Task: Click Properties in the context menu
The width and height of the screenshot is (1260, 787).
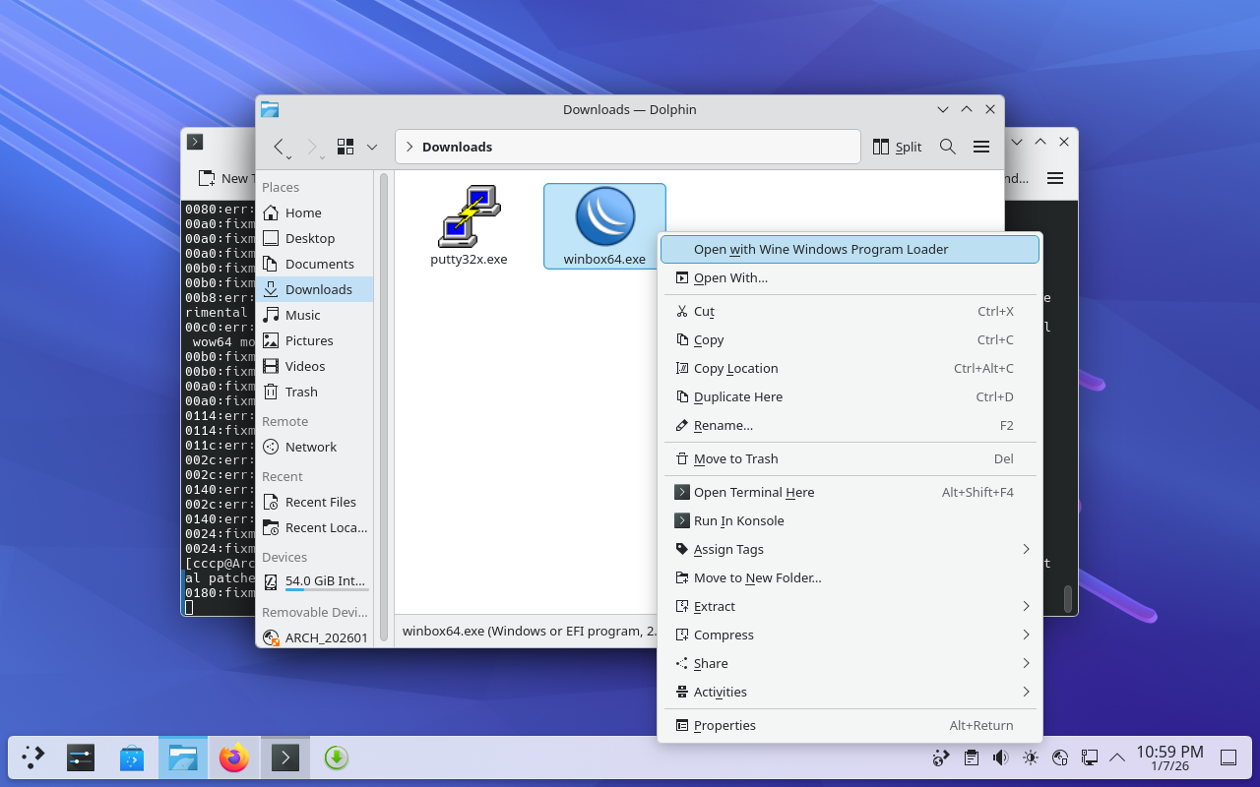Action: [724, 725]
